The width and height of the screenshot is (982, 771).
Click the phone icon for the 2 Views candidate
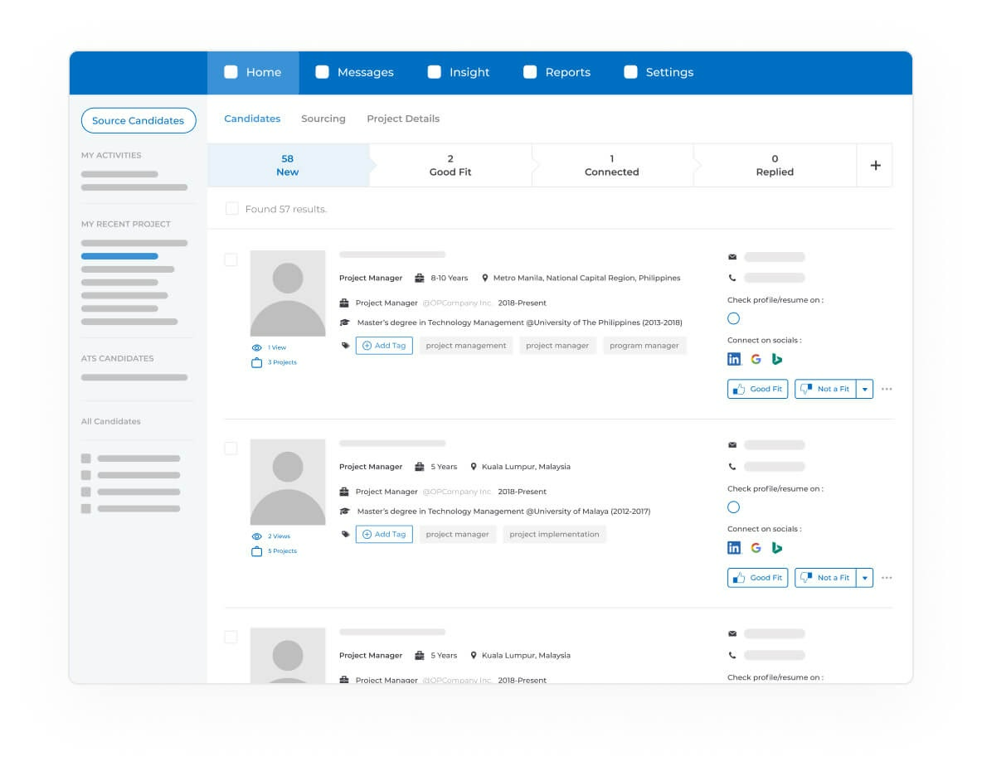(x=732, y=466)
